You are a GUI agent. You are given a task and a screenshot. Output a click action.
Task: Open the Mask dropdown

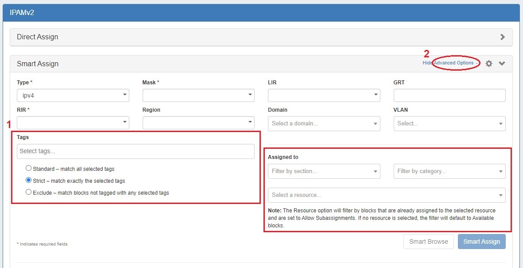click(x=198, y=95)
